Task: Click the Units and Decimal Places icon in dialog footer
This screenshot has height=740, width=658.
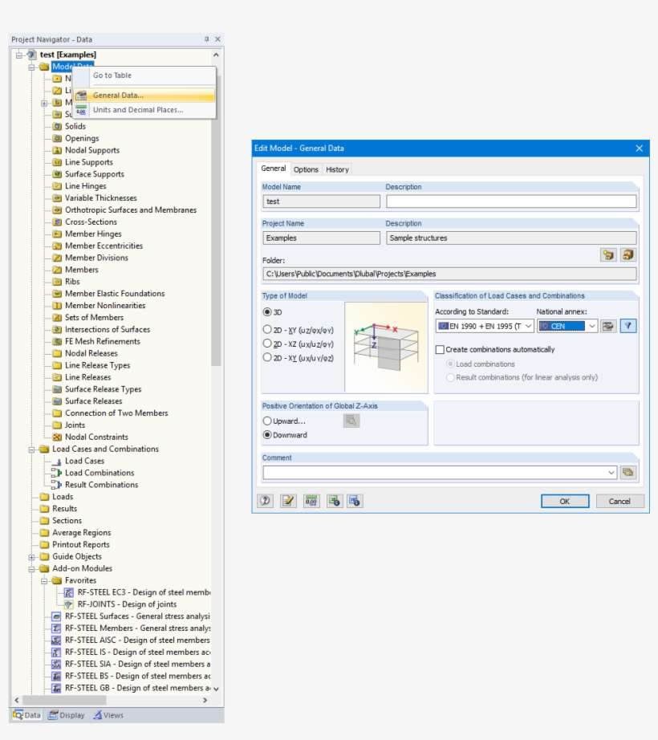Action: pos(311,501)
